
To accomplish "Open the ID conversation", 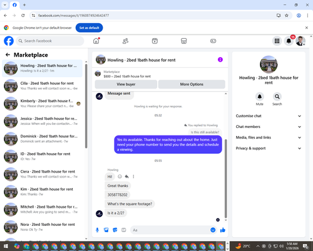I will [x=42, y=156].
